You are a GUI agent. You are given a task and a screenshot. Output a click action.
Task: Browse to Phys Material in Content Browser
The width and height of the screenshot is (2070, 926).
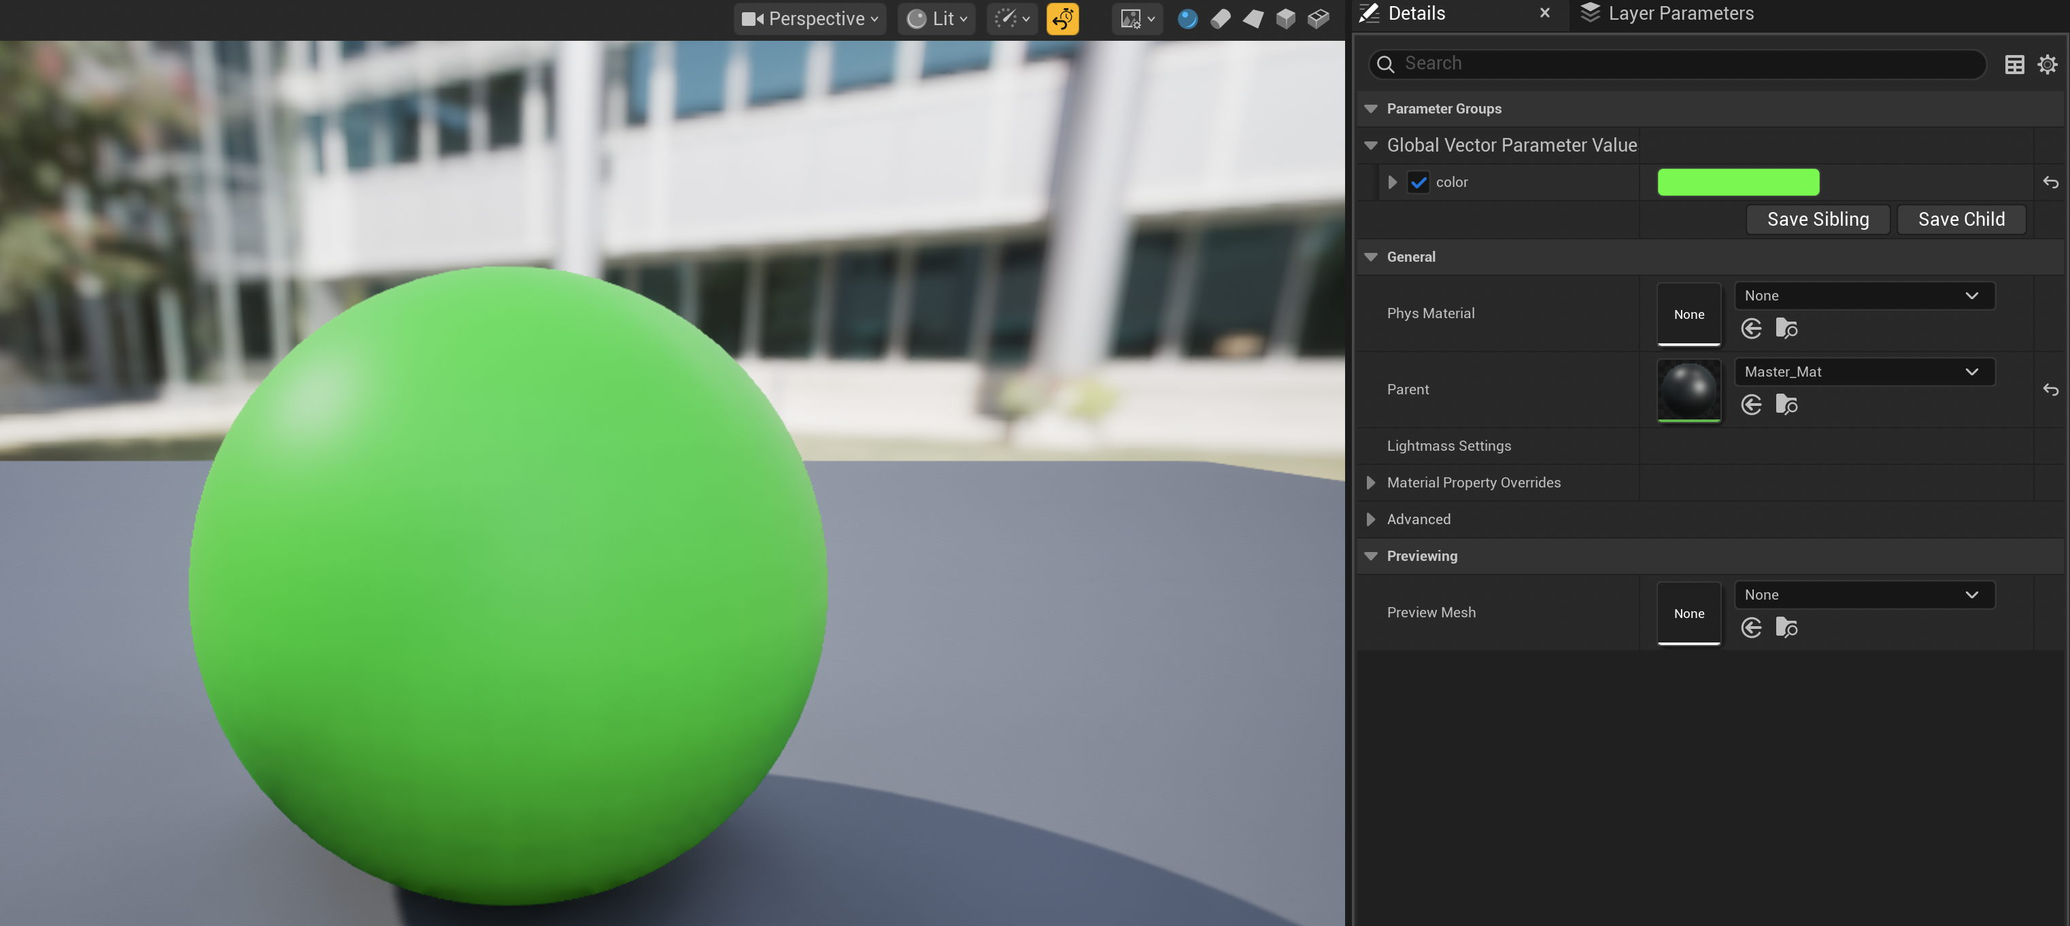click(1786, 328)
